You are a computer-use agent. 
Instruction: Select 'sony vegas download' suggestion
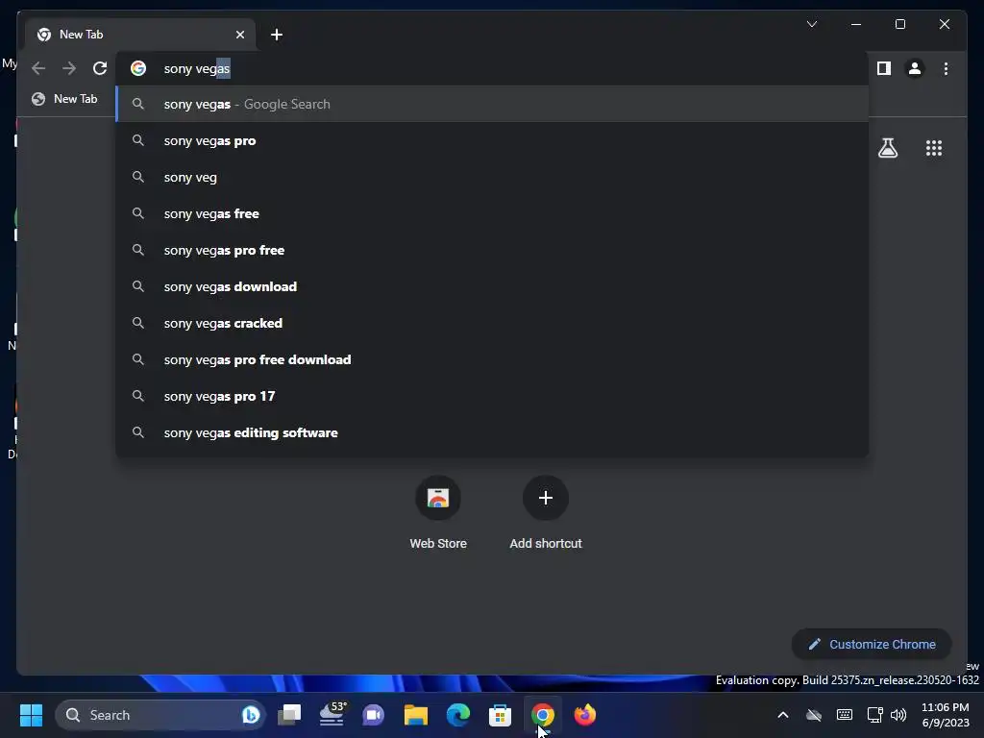(x=493, y=286)
